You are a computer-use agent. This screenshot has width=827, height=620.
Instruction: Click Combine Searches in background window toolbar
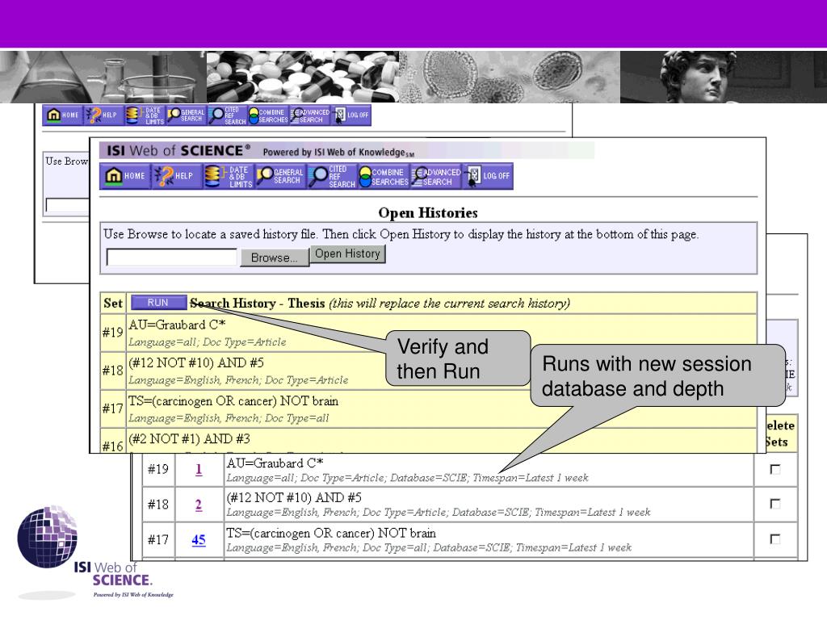click(268, 115)
